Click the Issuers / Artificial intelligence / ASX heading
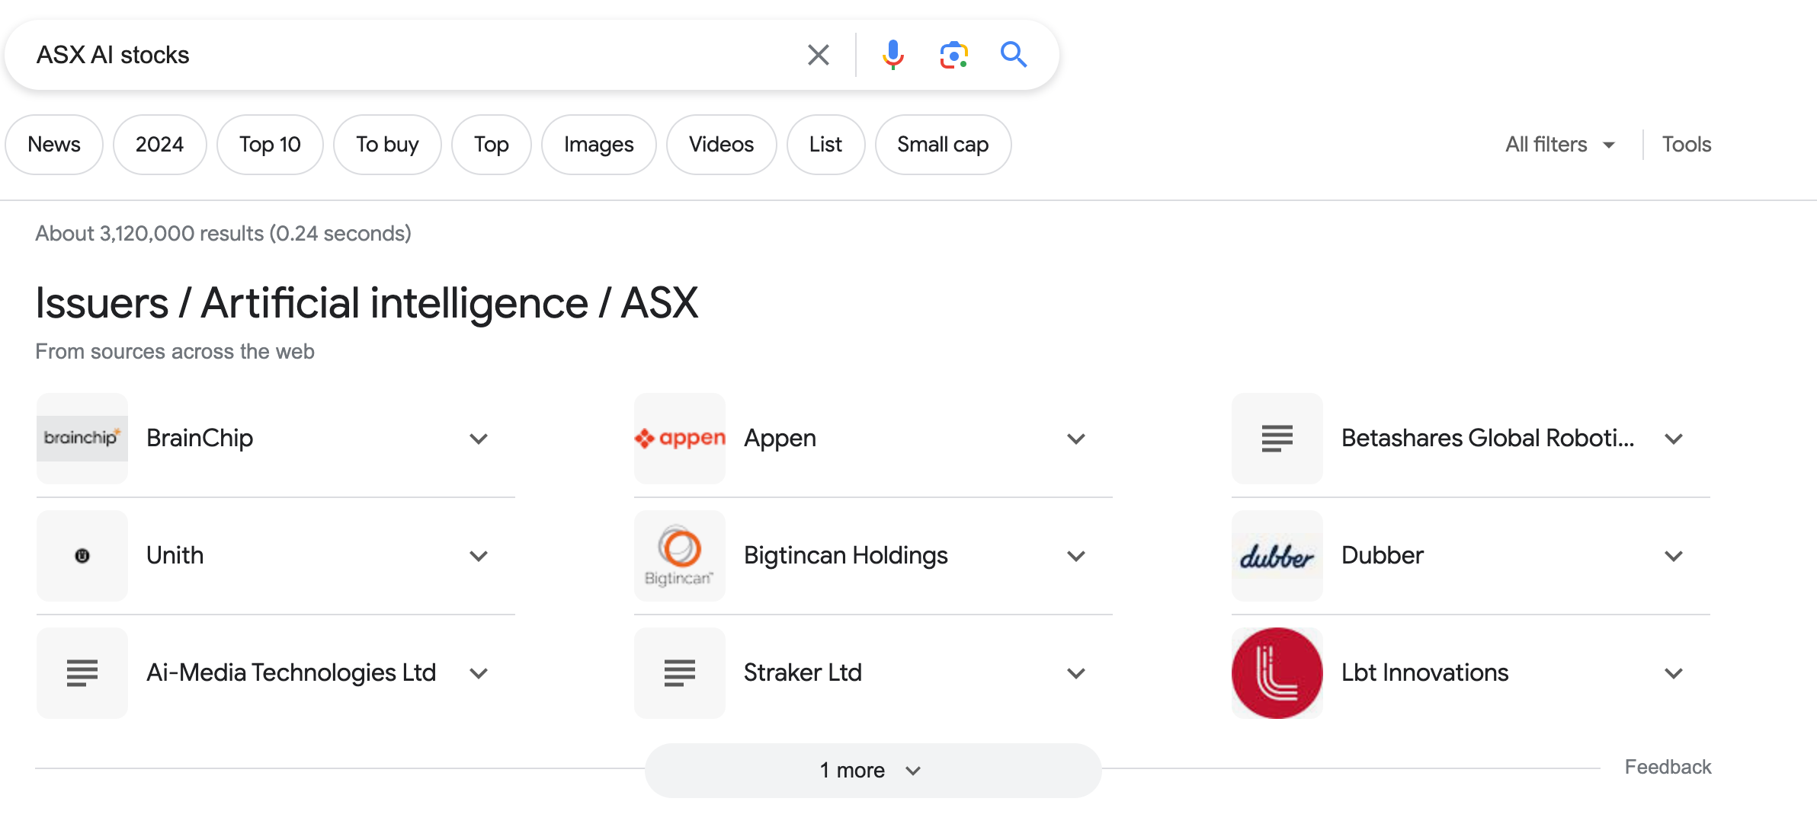1817x827 pixels. coord(367,303)
